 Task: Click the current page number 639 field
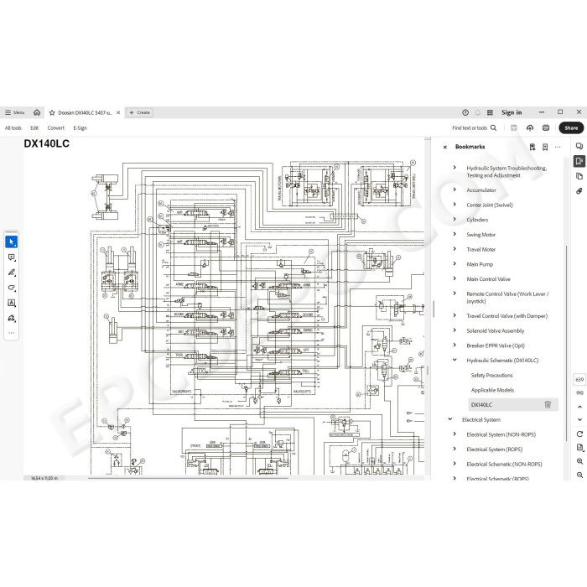click(x=579, y=380)
